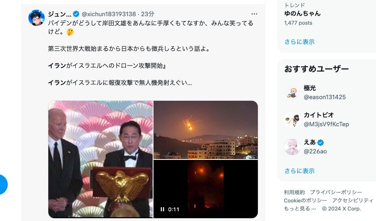Expand recommended users with さらに表示

pyautogui.click(x=299, y=171)
